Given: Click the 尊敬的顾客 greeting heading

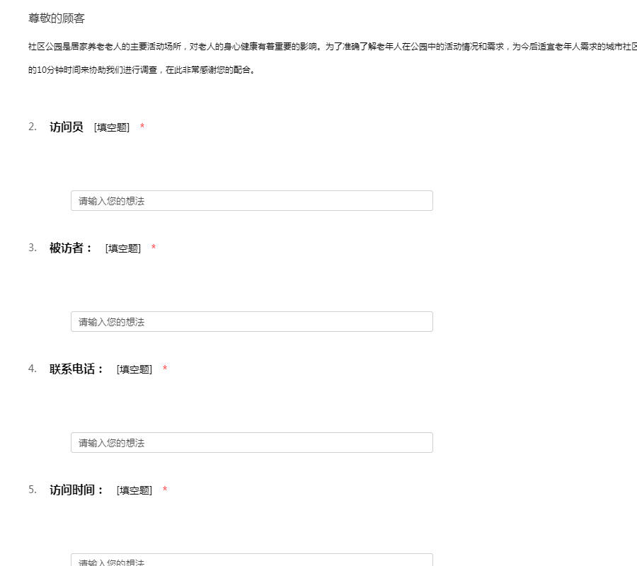Looking at the screenshot, I should (x=57, y=18).
